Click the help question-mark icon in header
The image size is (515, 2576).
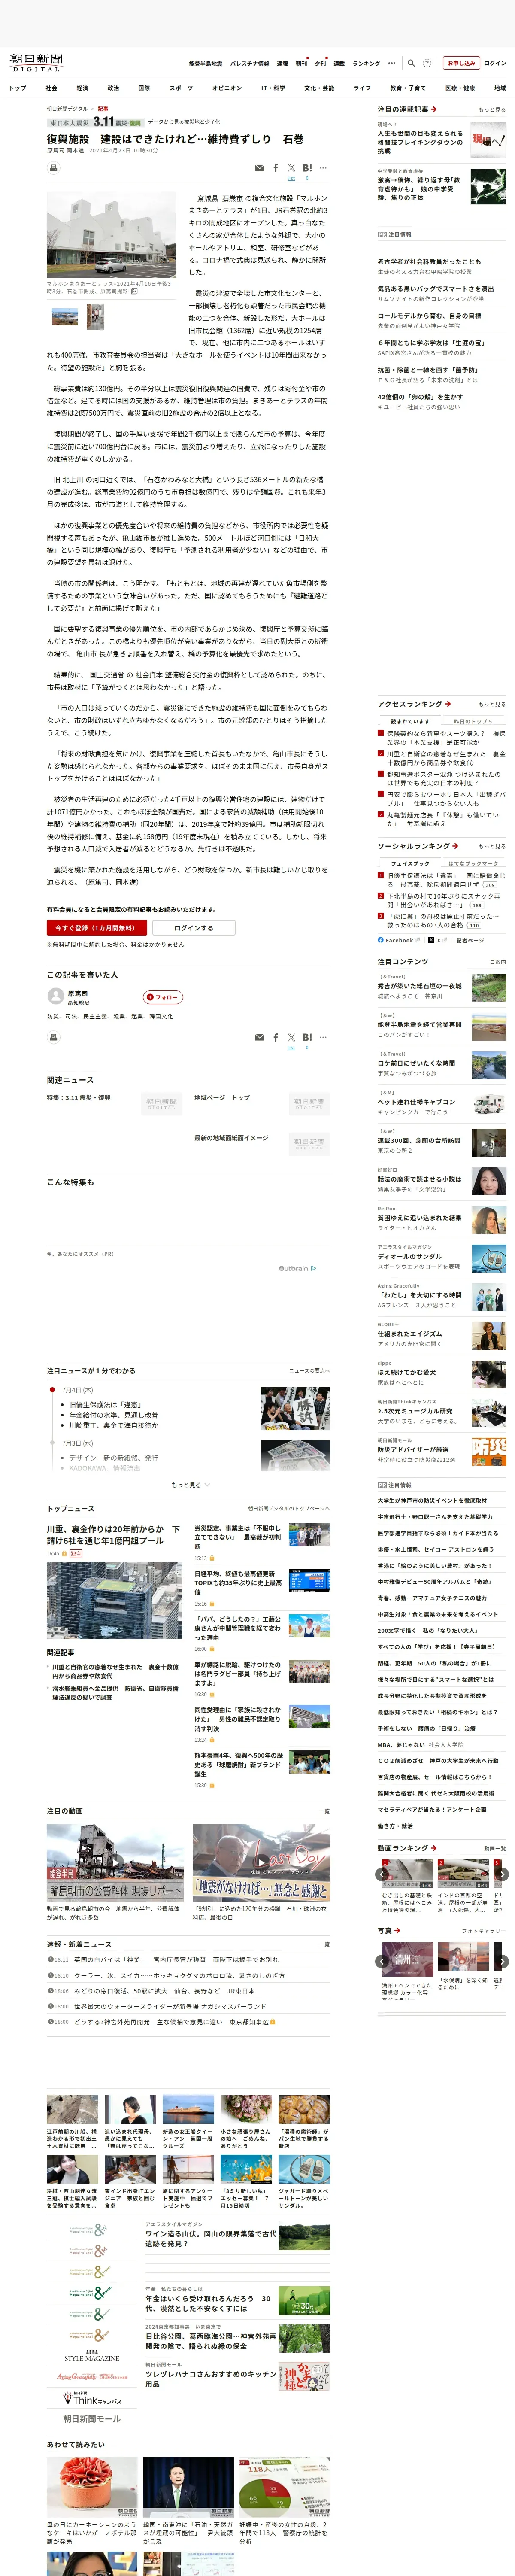(427, 63)
